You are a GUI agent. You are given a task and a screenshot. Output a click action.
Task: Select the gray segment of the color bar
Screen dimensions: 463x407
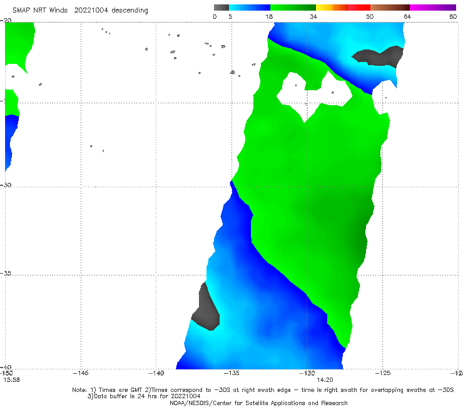[x=221, y=8]
